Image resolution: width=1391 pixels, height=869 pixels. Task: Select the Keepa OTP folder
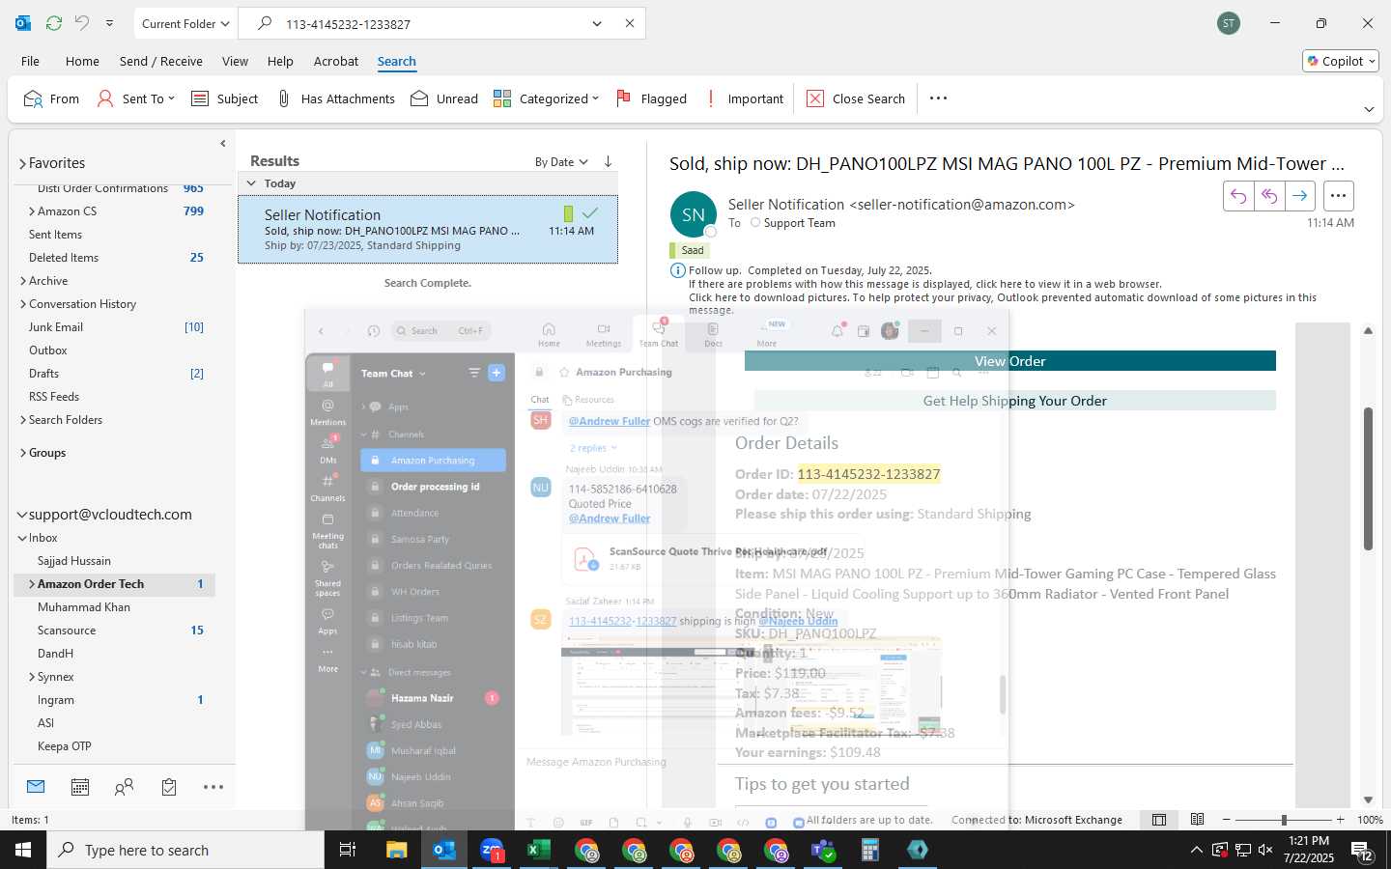(66, 746)
